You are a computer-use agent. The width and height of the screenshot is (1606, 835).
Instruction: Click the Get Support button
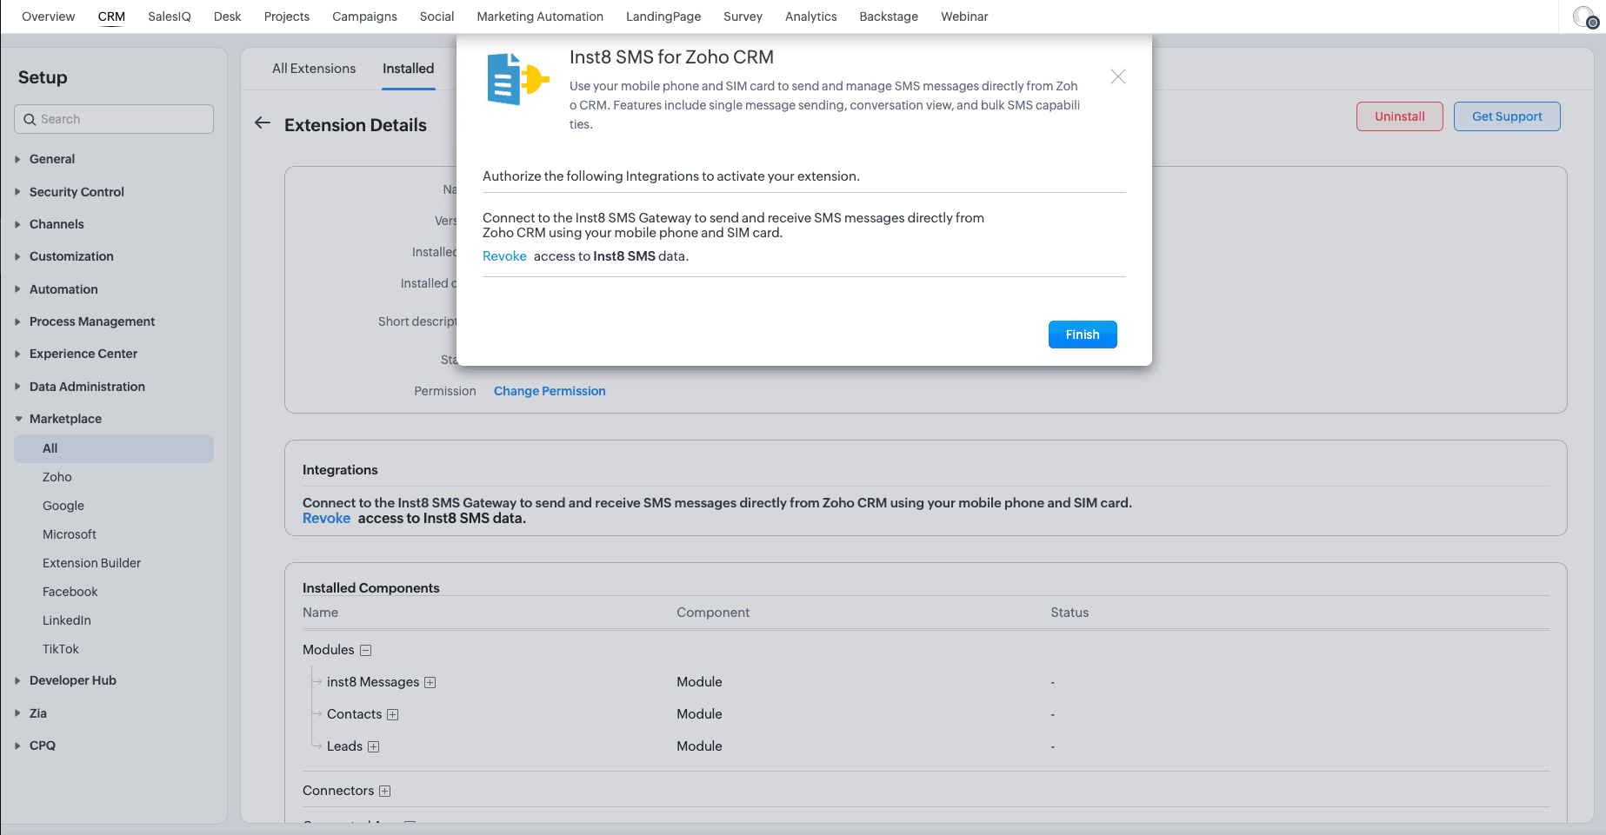(x=1507, y=116)
